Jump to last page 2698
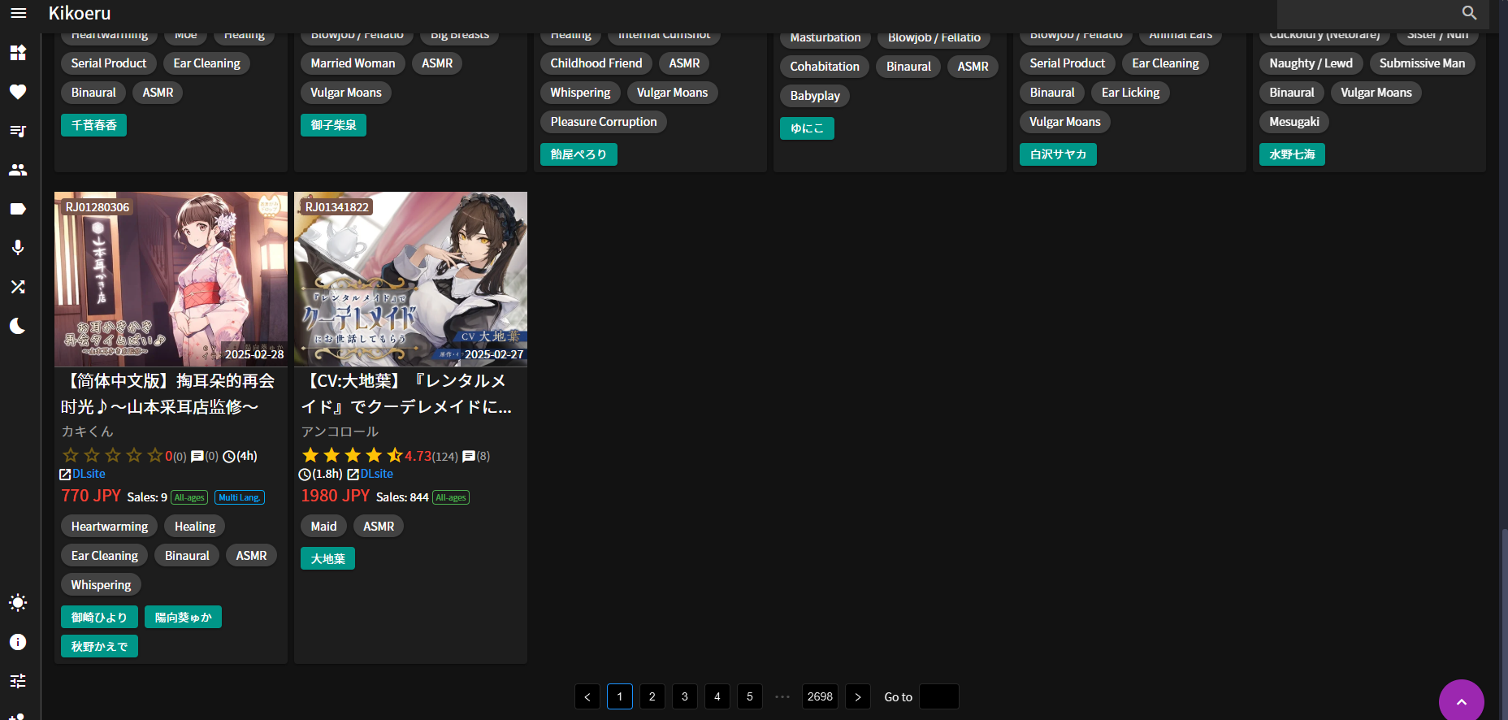1508x720 pixels. point(820,696)
